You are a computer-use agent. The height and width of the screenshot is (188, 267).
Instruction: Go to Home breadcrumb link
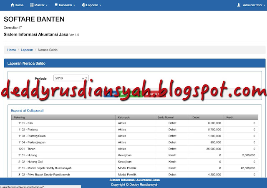[11, 50]
